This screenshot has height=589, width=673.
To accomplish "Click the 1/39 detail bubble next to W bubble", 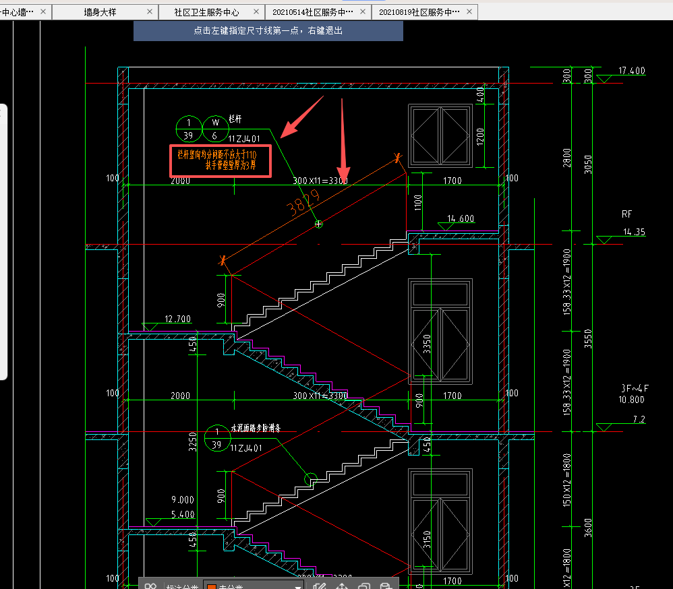I will (189, 129).
